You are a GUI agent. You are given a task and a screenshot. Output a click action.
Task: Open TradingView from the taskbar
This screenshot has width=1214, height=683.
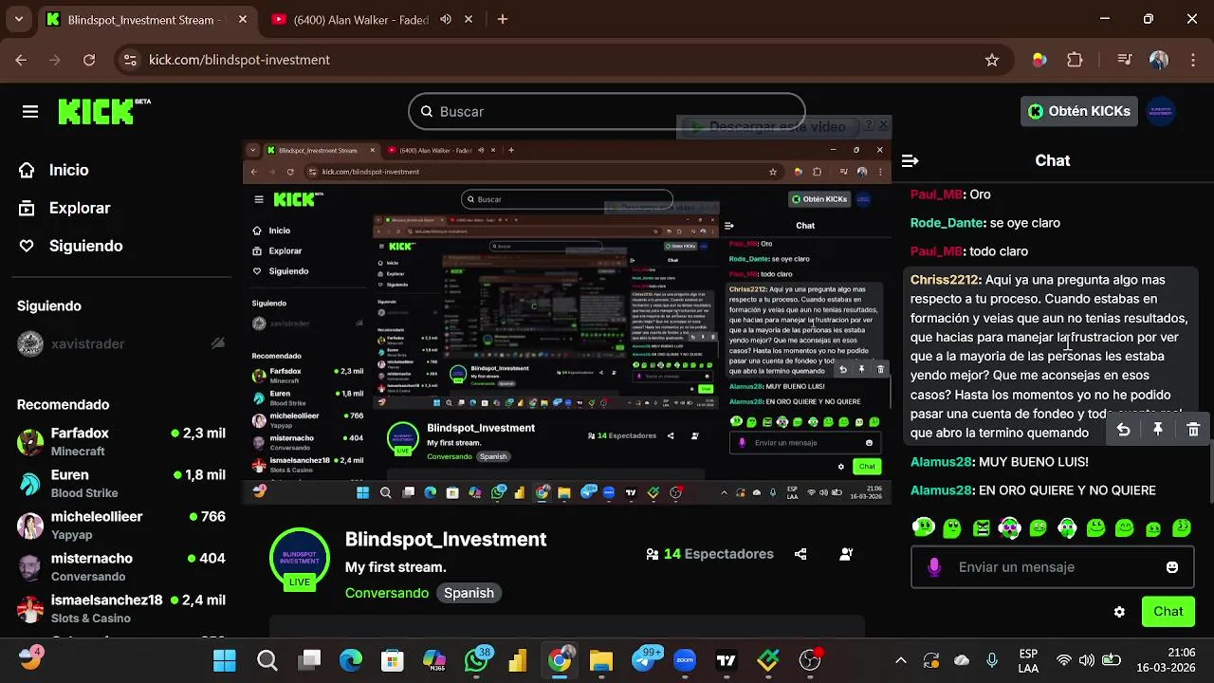coord(727,660)
